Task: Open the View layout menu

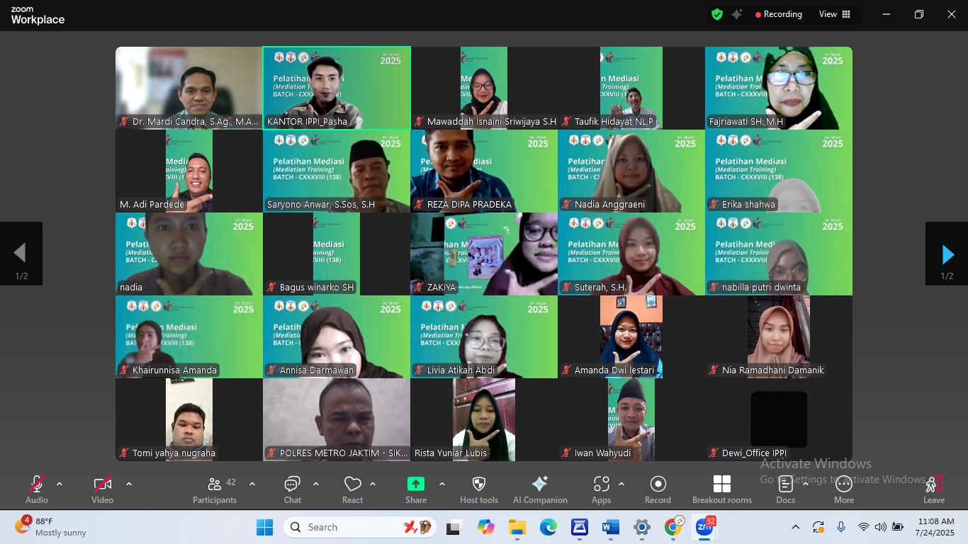Action: click(835, 14)
